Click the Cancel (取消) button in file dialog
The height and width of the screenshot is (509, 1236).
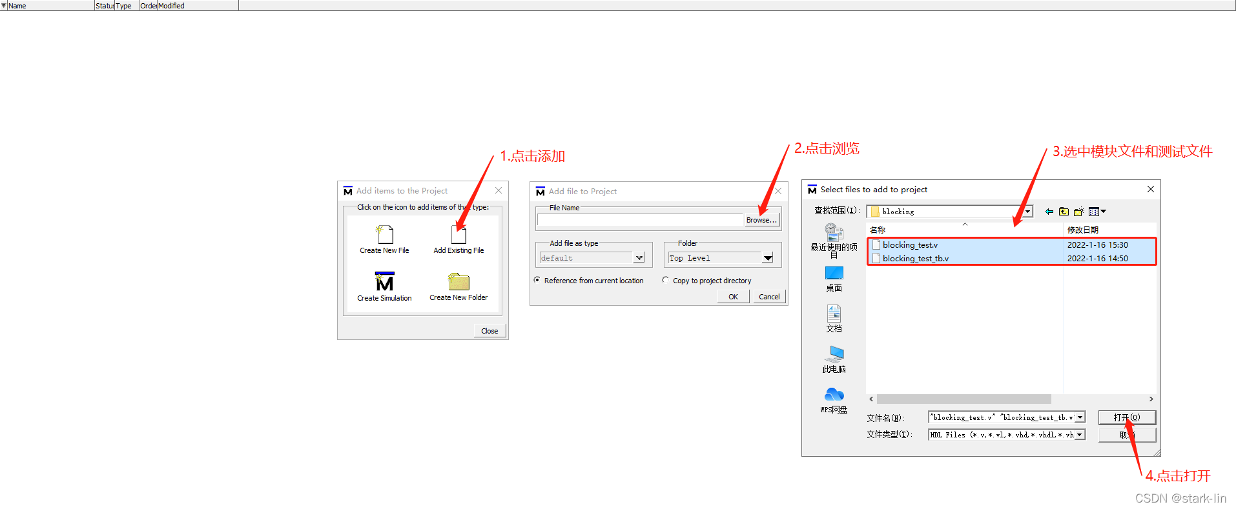(x=1127, y=435)
